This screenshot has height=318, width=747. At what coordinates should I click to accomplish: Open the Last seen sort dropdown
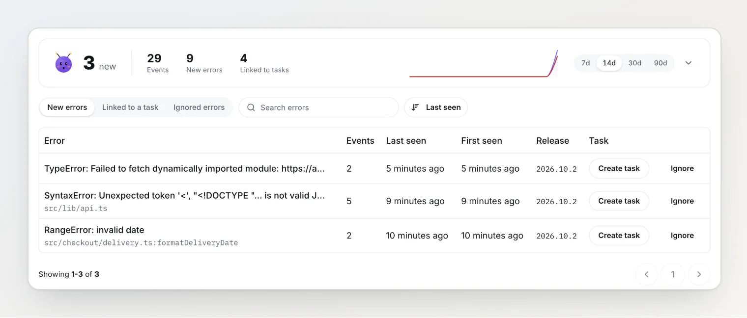tap(436, 107)
